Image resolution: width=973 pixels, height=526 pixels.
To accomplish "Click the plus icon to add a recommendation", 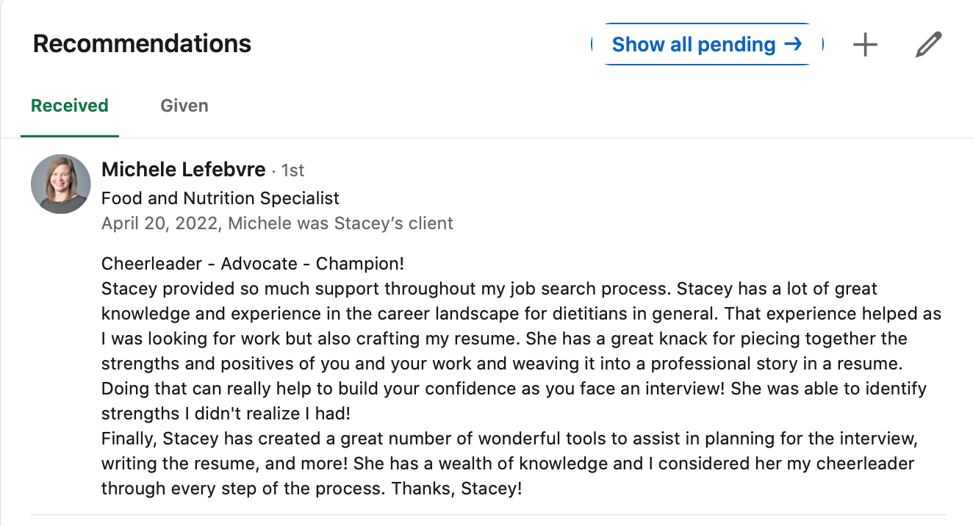I will [x=865, y=44].
